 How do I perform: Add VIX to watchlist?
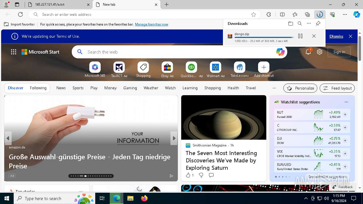pos(345,154)
